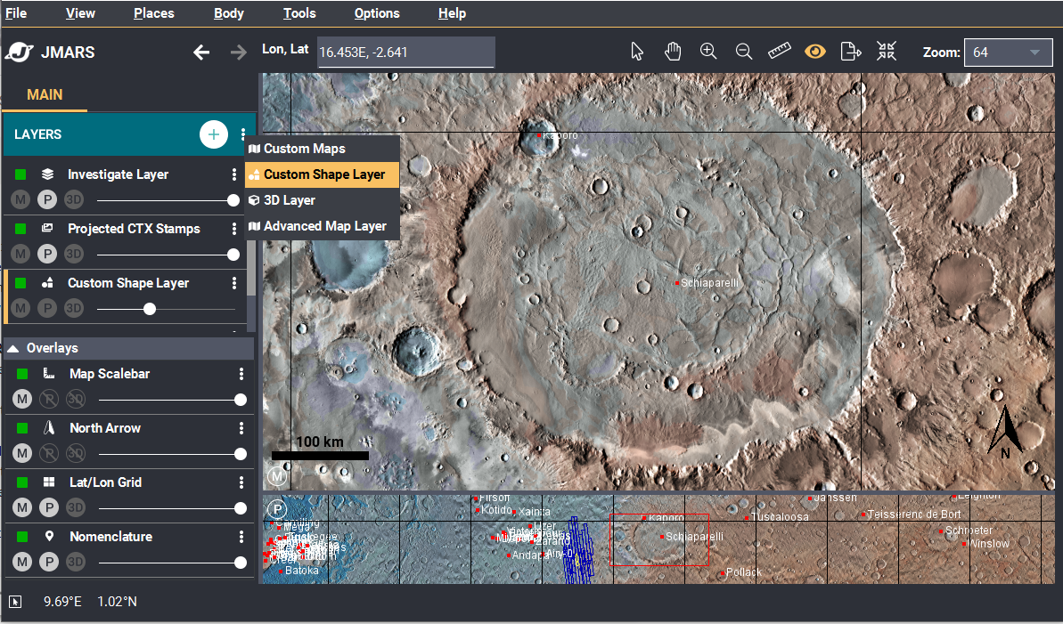Click the Investigate Layer stack icon
This screenshot has width=1063, height=624.
[47, 174]
